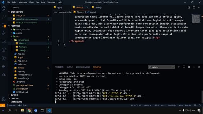This screenshot has height=114, width=203.
Task: Create a new terminal with plus icon
Action: click(x=179, y=67)
